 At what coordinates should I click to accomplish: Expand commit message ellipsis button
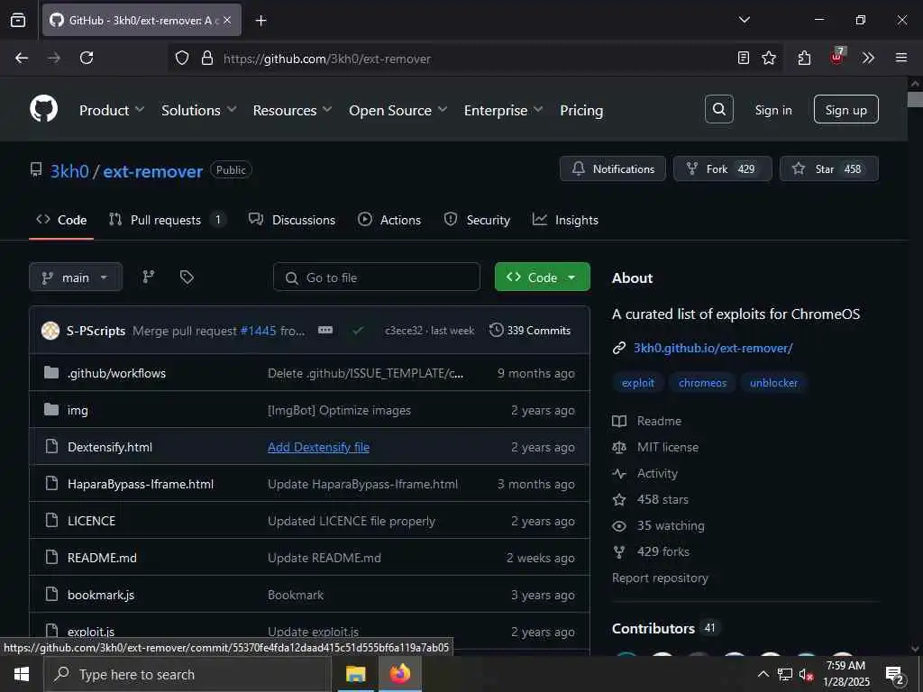(325, 330)
